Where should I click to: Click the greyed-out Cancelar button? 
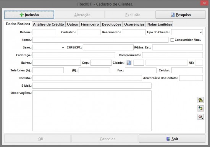[x=105, y=139]
